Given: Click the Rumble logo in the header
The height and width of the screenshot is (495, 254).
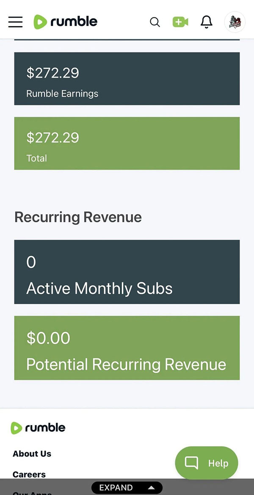Looking at the screenshot, I should click(66, 22).
